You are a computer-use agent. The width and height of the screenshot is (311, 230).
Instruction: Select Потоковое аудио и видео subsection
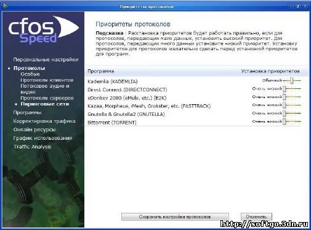pyautogui.click(x=45, y=89)
